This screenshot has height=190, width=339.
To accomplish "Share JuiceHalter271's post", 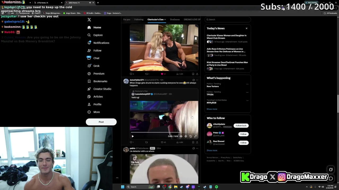I will click(197, 142).
